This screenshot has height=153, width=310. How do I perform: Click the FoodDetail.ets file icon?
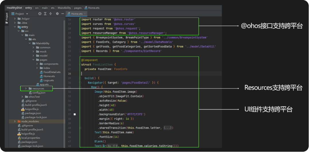click(41, 72)
